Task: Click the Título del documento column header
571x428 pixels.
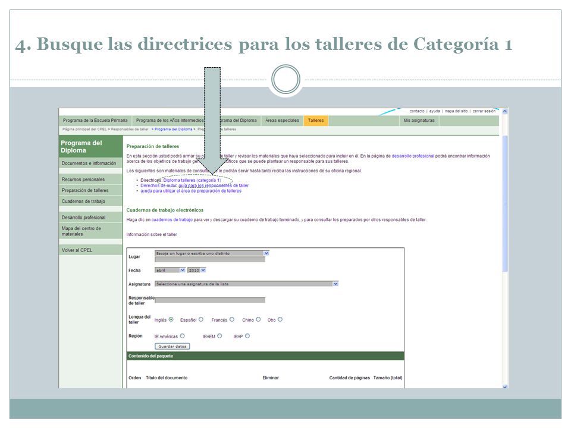Action: (x=167, y=378)
